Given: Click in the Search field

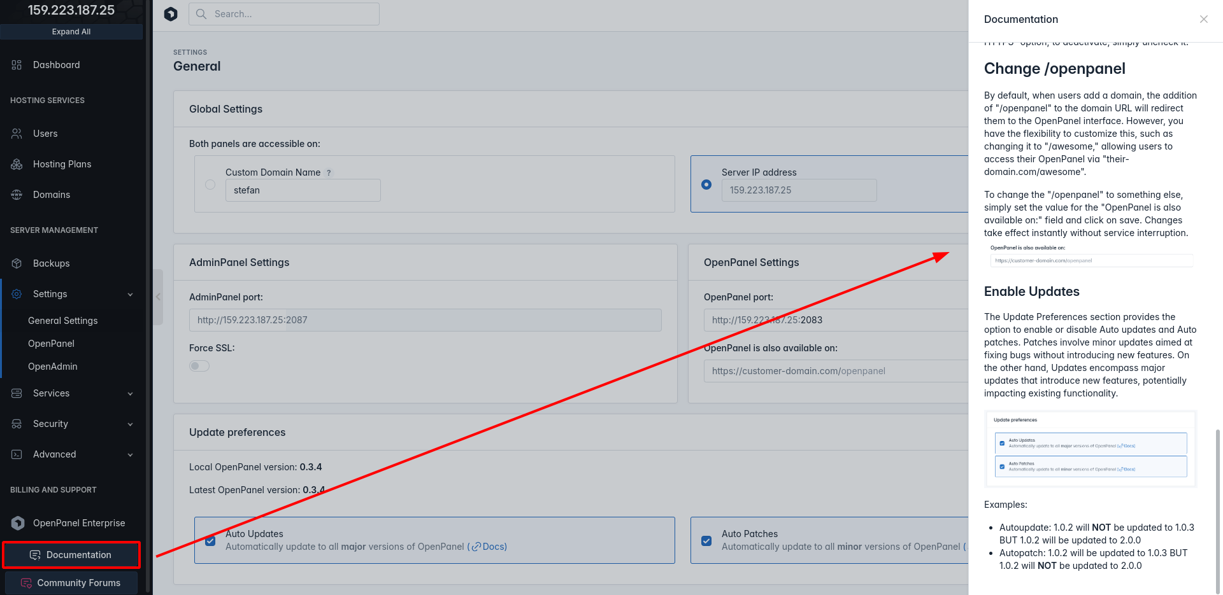Looking at the screenshot, I should (284, 14).
